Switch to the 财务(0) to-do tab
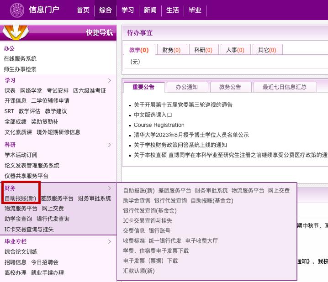This screenshot has width=328, height=282. (x=171, y=50)
